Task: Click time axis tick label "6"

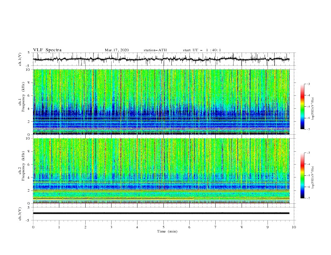Action: [x=190, y=227]
